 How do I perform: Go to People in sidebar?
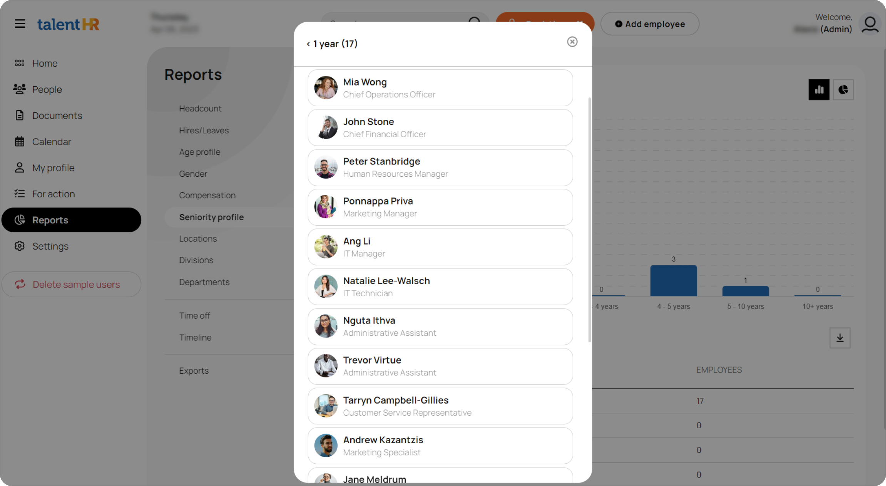(x=47, y=89)
